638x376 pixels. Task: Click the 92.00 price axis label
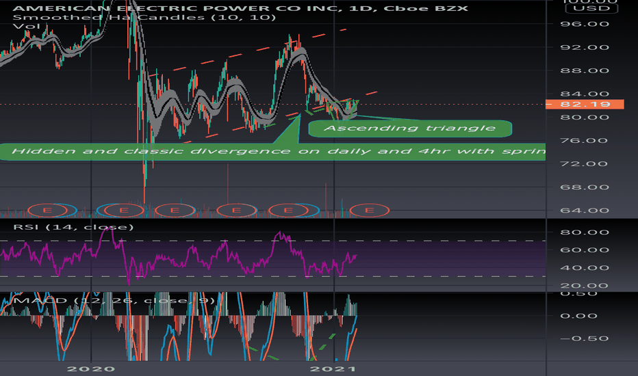[585, 48]
